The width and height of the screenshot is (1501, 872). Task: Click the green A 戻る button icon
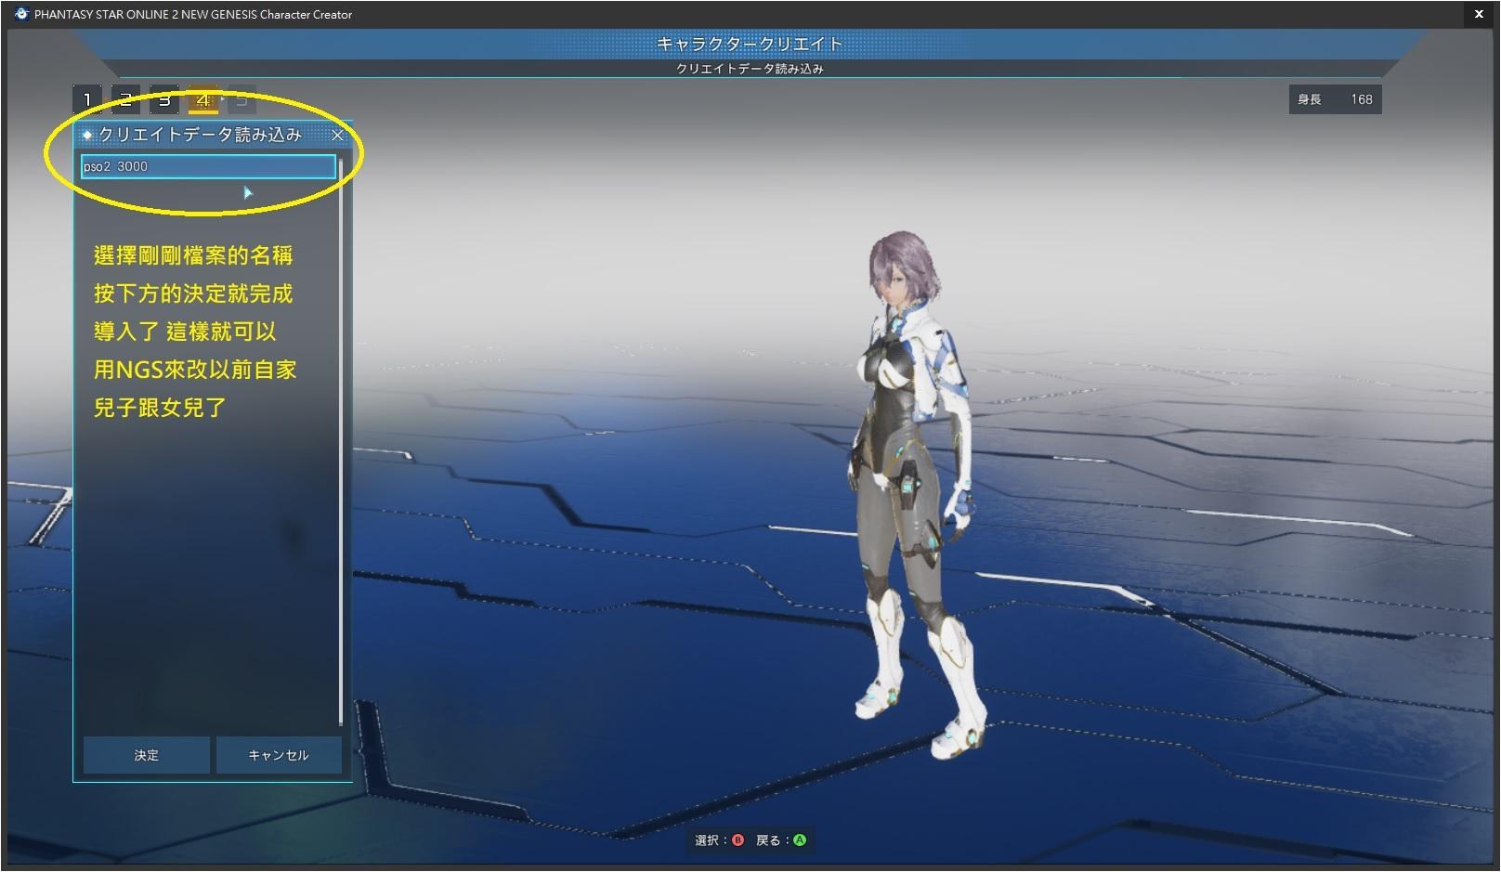tap(800, 840)
